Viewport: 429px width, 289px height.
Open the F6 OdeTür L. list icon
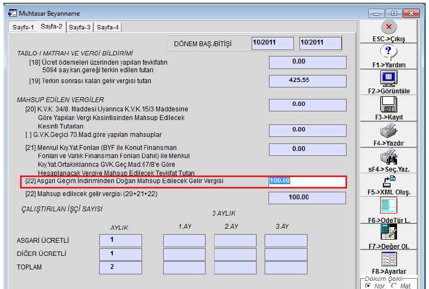389,206
